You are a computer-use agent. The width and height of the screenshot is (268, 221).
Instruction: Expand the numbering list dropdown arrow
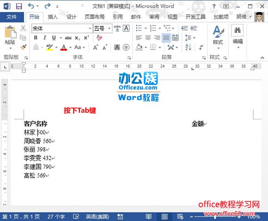(x=159, y=28)
